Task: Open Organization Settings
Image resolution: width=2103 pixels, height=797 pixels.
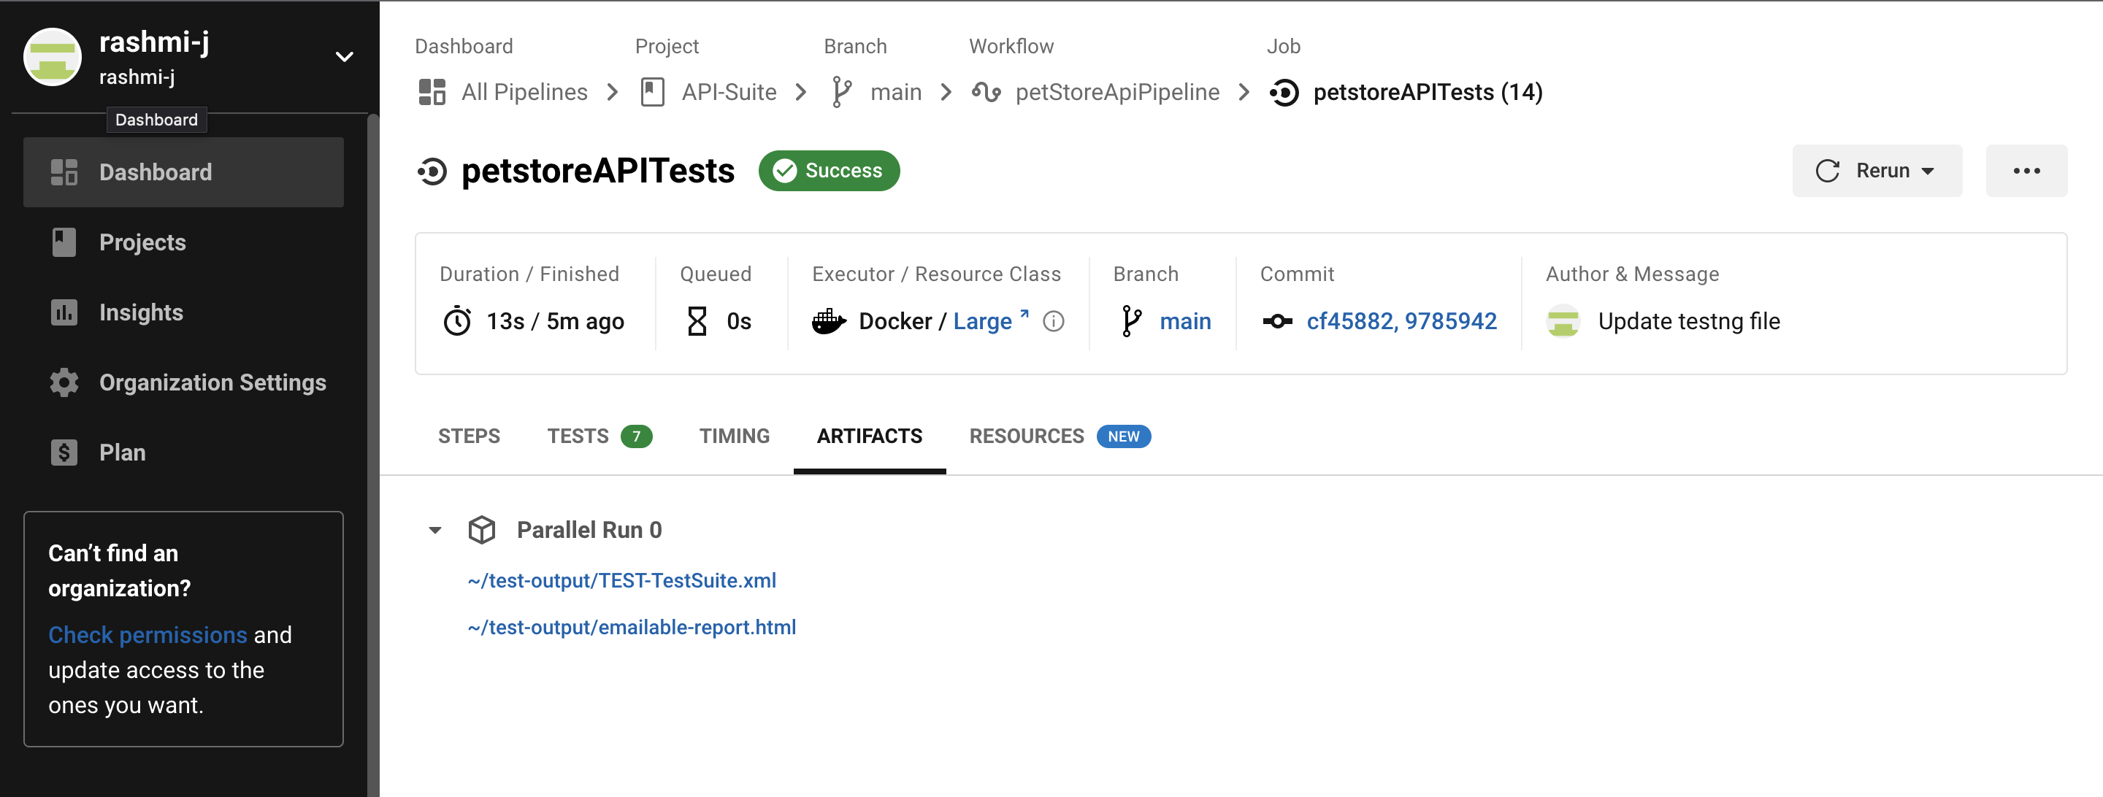Action: 212,382
